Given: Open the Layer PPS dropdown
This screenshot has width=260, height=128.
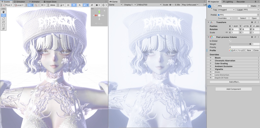Looking at the screenshot, I should 251,10.
